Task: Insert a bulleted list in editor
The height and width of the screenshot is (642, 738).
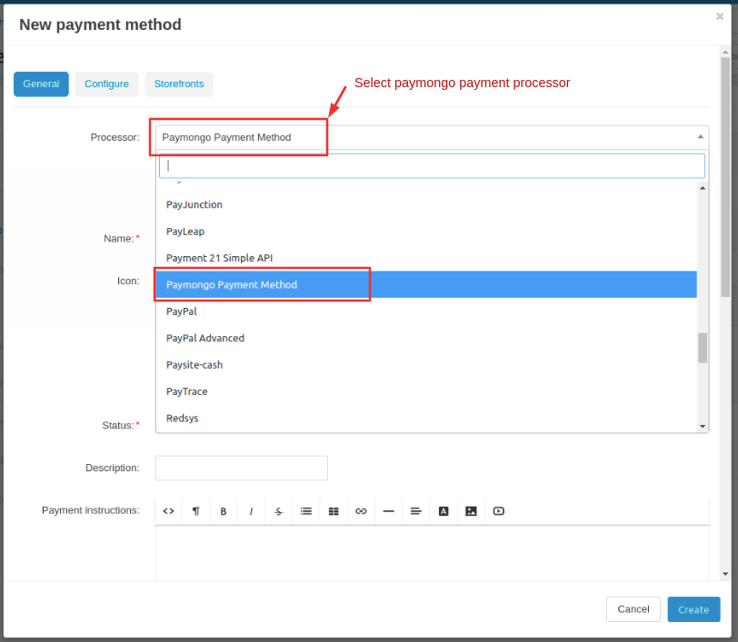Action: pyautogui.click(x=306, y=511)
